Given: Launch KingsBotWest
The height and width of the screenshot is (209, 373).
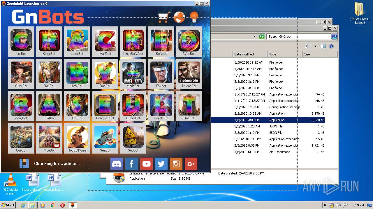Looking at the screenshot, I should click(133, 42).
